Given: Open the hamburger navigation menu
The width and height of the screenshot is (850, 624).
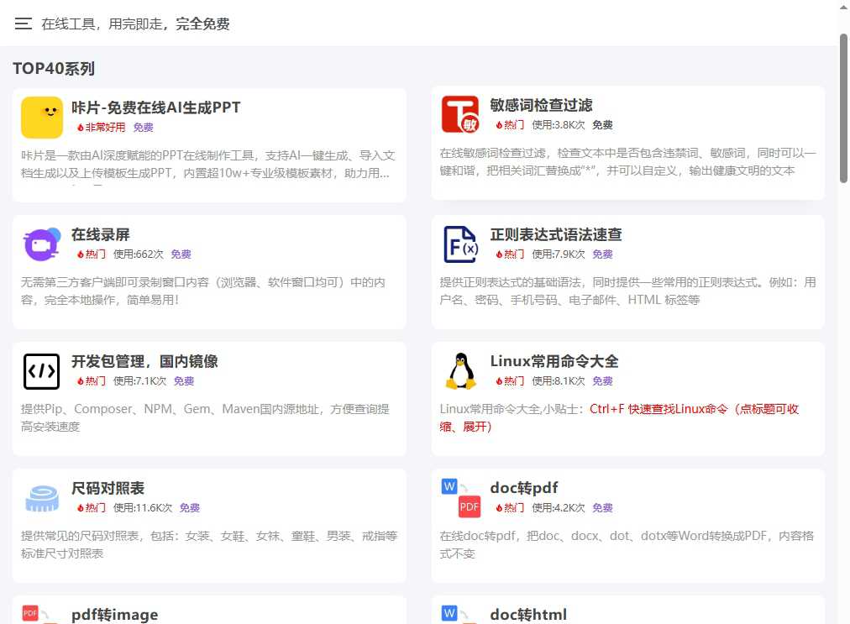Looking at the screenshot, I should tap(23, 24).
